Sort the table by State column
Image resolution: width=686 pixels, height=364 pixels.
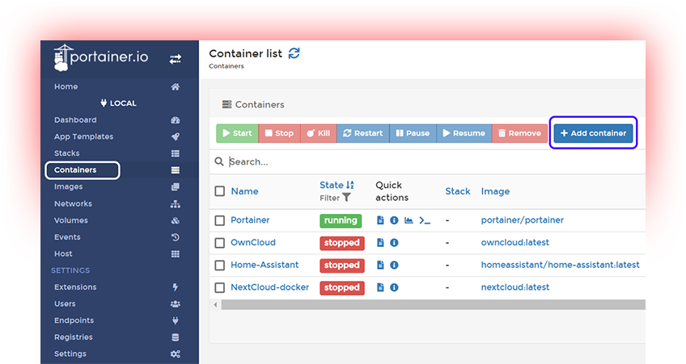(x=337, y=185)
